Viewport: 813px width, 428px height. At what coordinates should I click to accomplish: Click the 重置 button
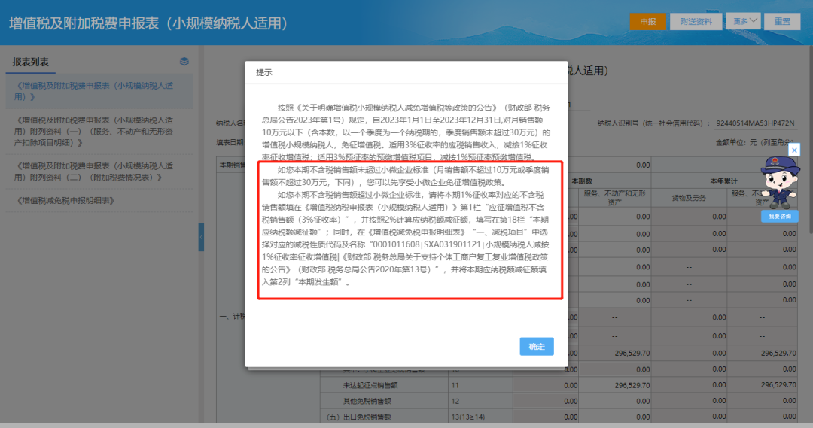pyautogui.click(x=782, y=21)
